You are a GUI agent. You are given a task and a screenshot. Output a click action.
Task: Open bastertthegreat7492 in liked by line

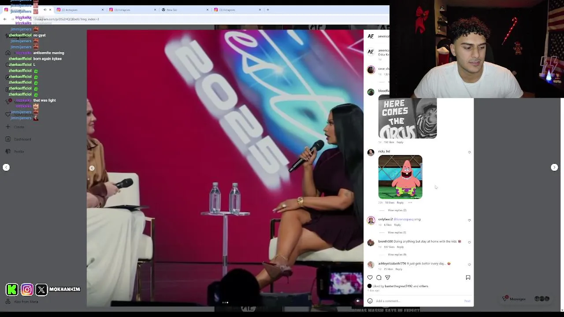pyautogui.click(x=398, y=286)
